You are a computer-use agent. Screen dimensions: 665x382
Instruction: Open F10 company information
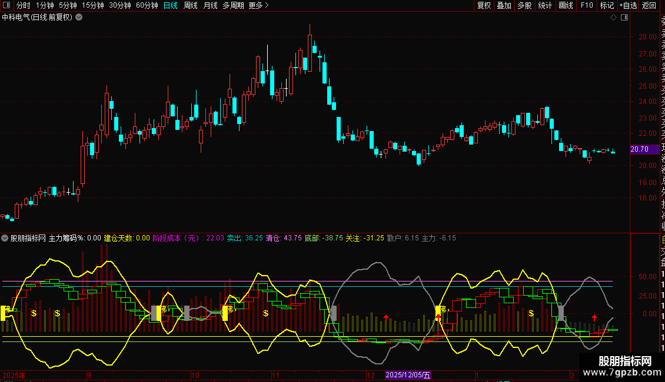pyautogui.click(x=587, y=5)
